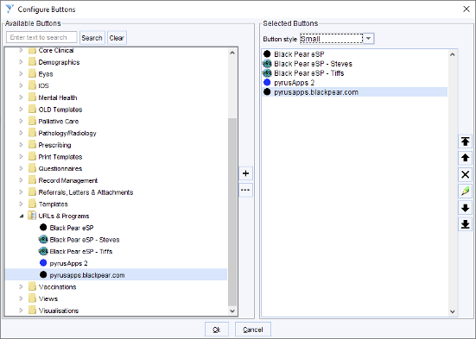Expand the Core Clinical folder
This screenshot has height=339, width=476.
click(21, 50)
